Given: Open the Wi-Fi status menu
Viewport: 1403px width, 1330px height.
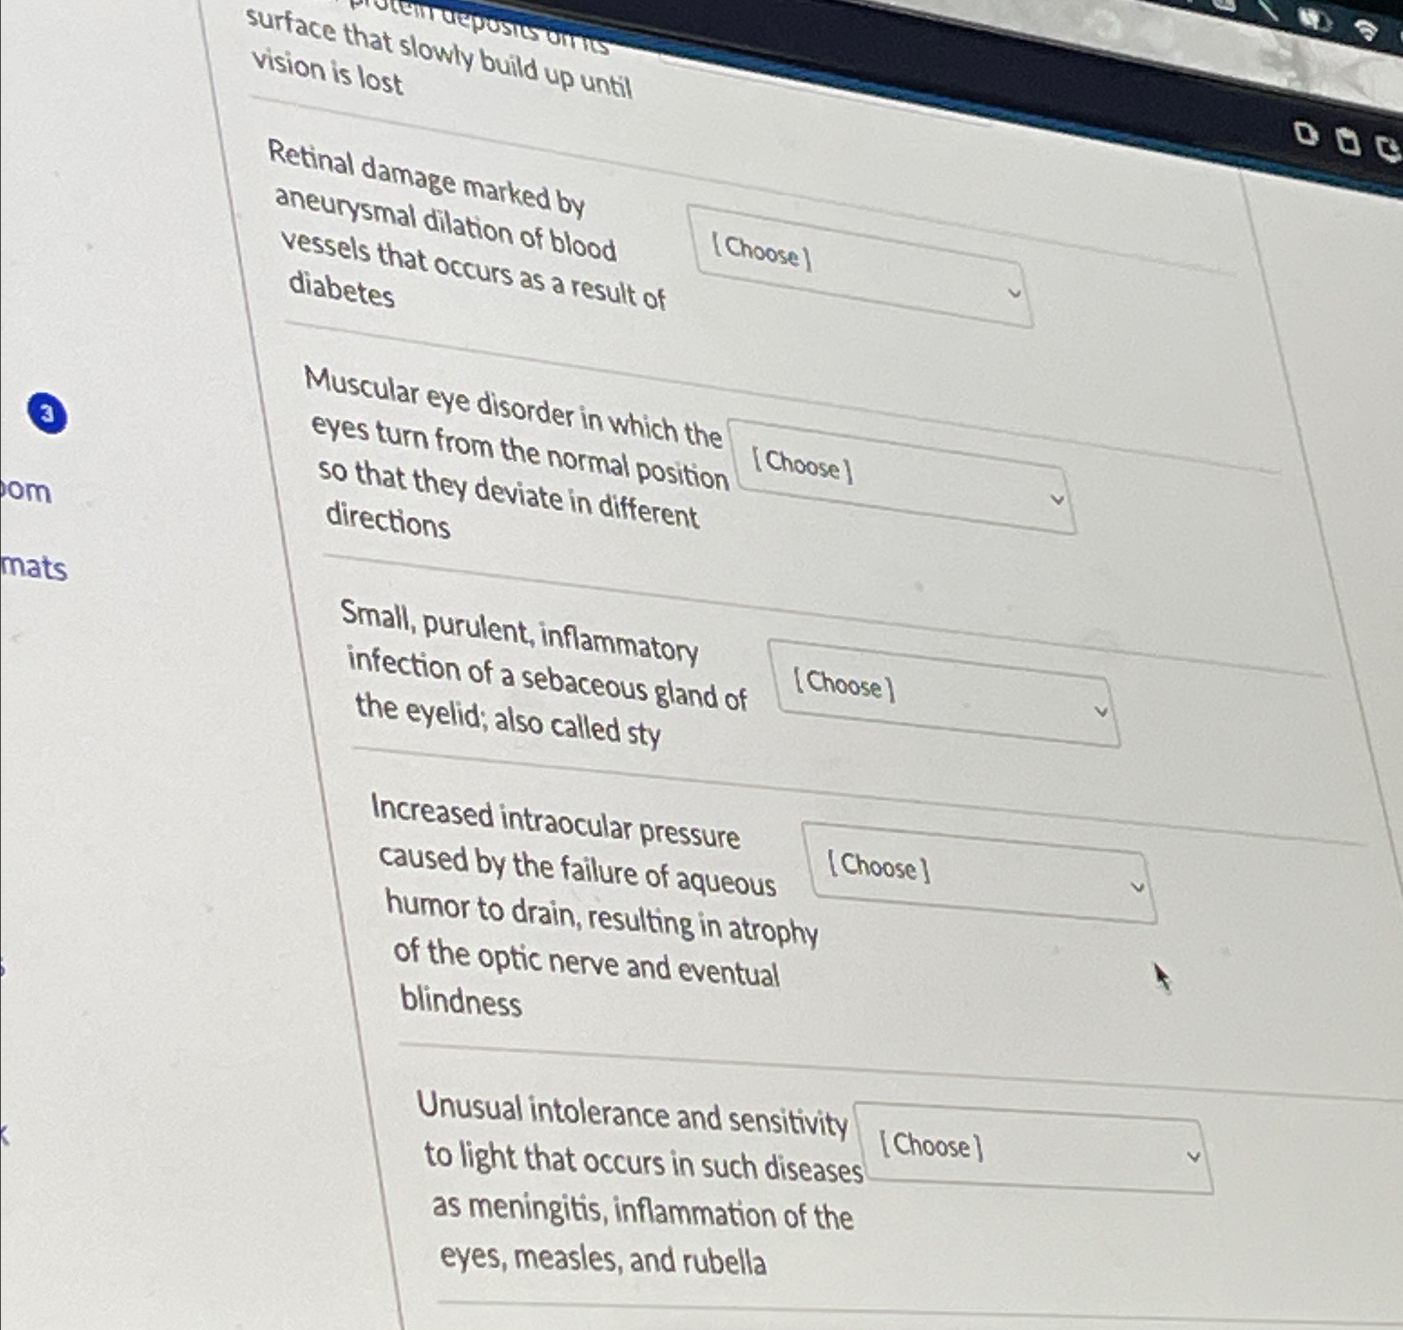Looking at the screenshot, I should pyautogui.click(x=1366, y=30).
